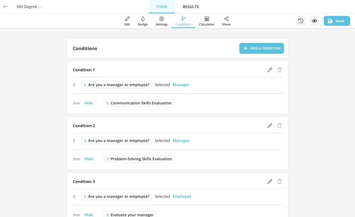Open the Design droplet tool
Screen dimensions: 355x217
(143, 21)
